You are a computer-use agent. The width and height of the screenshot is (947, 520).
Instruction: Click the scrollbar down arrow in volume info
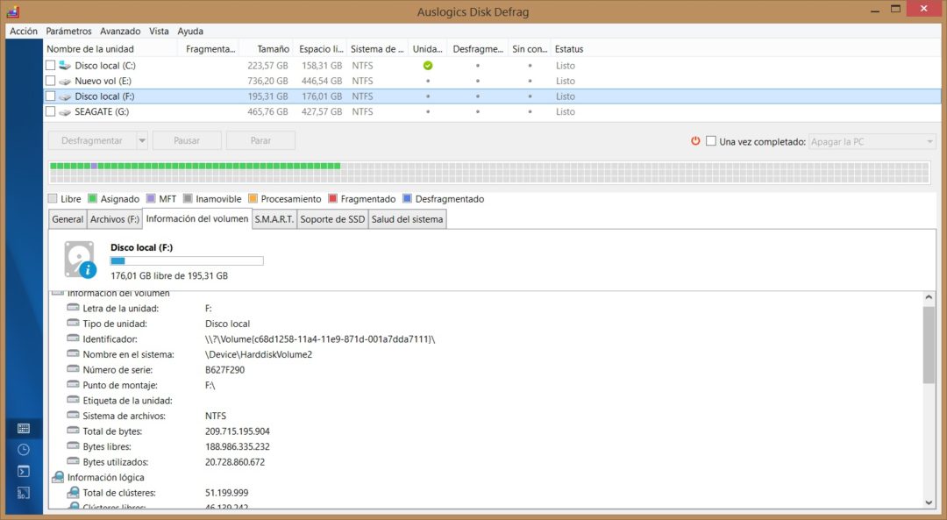[x=929, y=502]
